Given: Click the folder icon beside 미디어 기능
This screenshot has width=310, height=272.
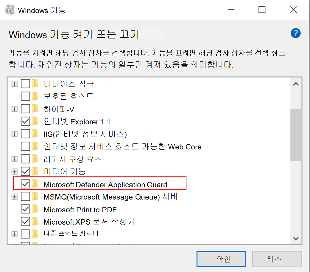Looking at the screenshot, I should click(x=35, y=171).
